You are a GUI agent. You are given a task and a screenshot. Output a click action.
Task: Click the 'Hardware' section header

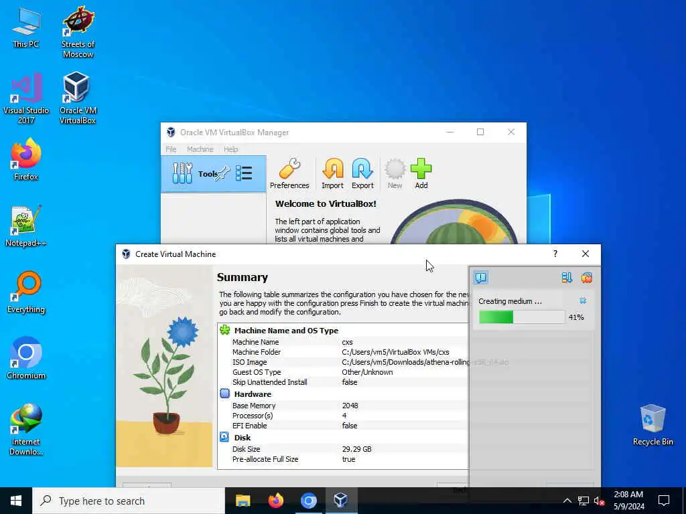coord(253,394)
